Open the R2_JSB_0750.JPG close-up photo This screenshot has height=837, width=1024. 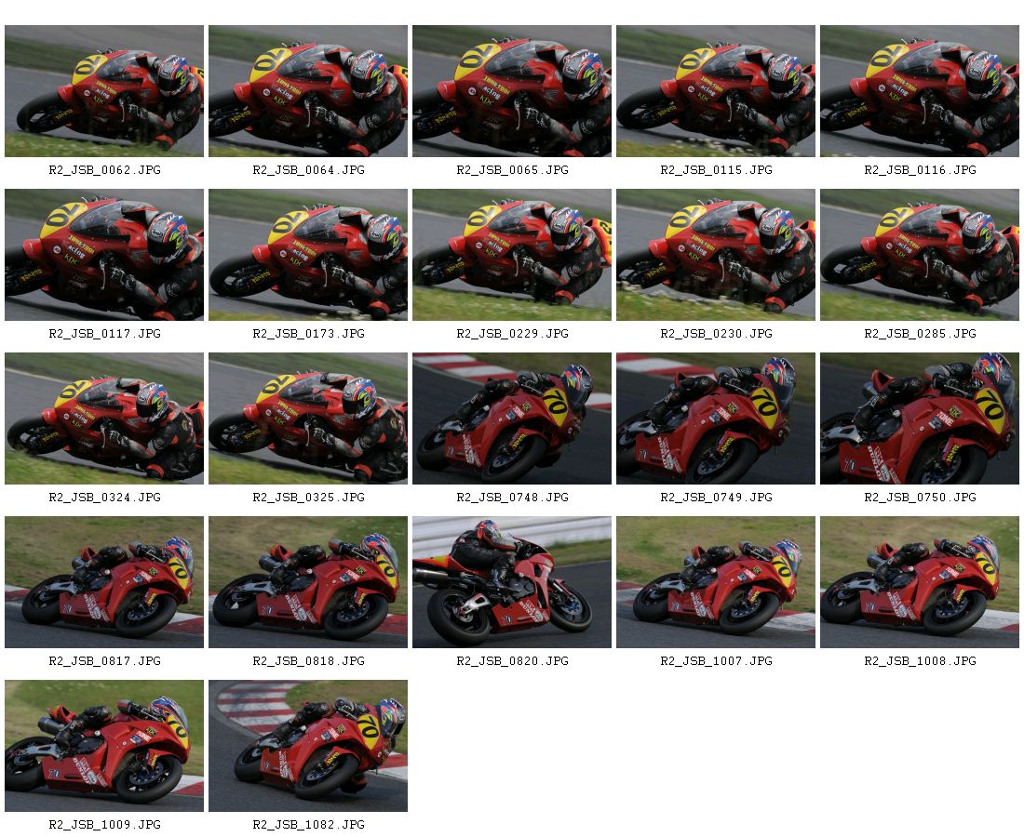[920, 418]
